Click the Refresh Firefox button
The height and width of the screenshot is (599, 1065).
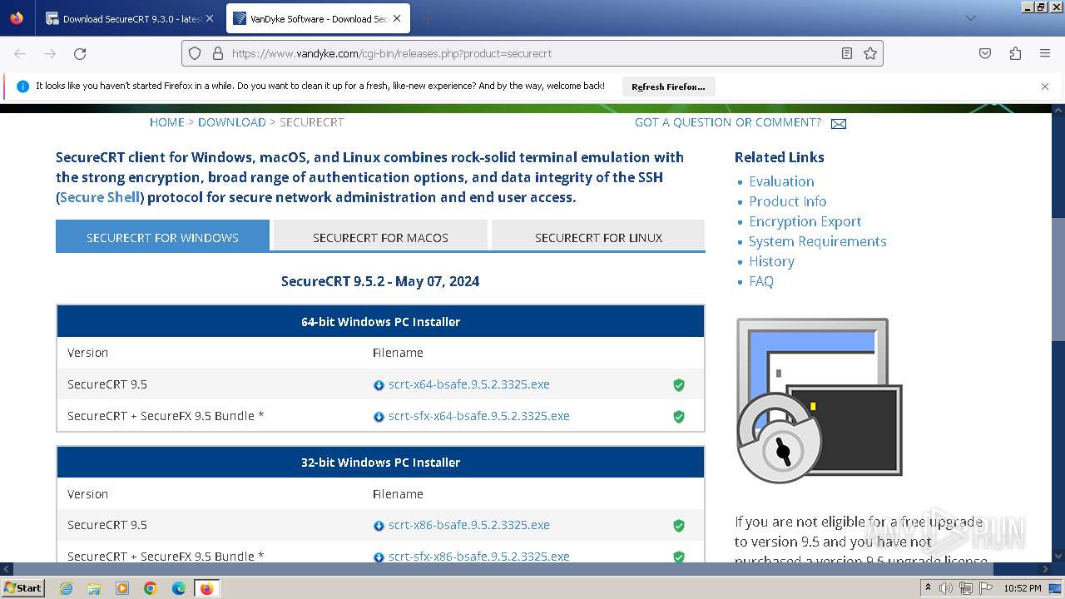point(668,87)
